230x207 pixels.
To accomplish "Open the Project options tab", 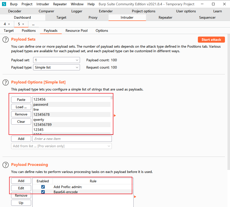I will [143, 11].
